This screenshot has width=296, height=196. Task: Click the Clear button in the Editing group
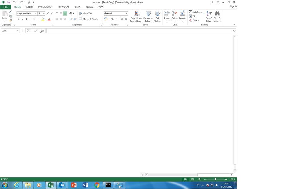(194, 20)
